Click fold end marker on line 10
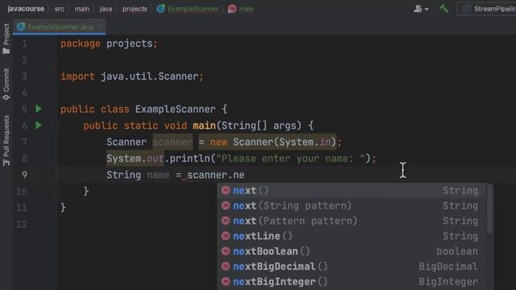This screenshot has width=516, height=290. click(56, 191)
